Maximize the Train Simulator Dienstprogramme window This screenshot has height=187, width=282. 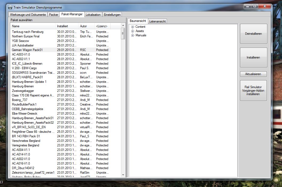pos(255,6)
